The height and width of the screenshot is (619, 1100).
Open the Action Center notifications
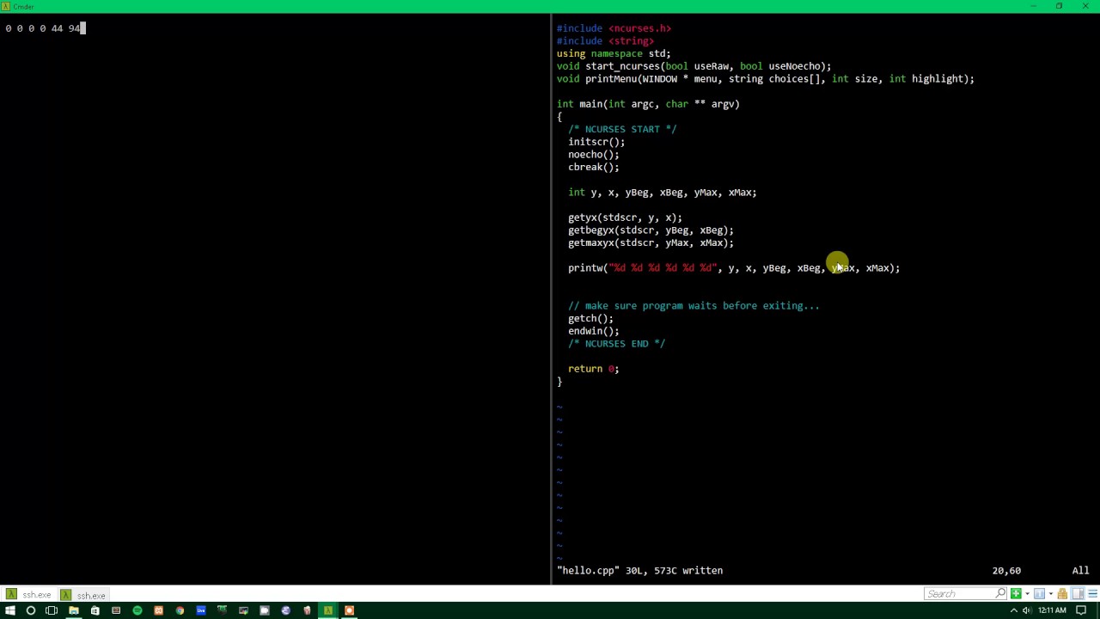tap(1081, 610)
